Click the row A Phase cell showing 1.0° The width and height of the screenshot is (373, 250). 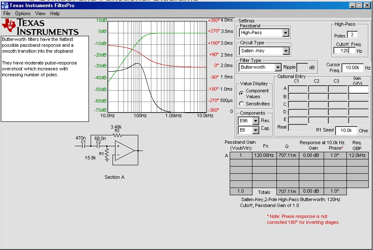(x=335, y=156)
